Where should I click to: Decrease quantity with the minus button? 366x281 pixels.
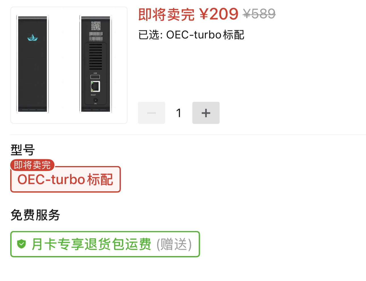(152, 113)
